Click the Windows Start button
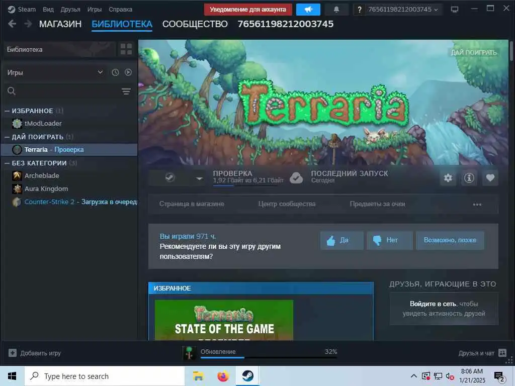Viewport: 515px width, 386px height. [12, 376]
